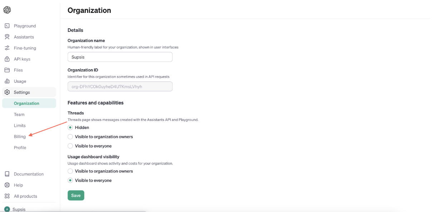
Task: Select the Hidden threads radio button
Action: click(x=70, y=127)
